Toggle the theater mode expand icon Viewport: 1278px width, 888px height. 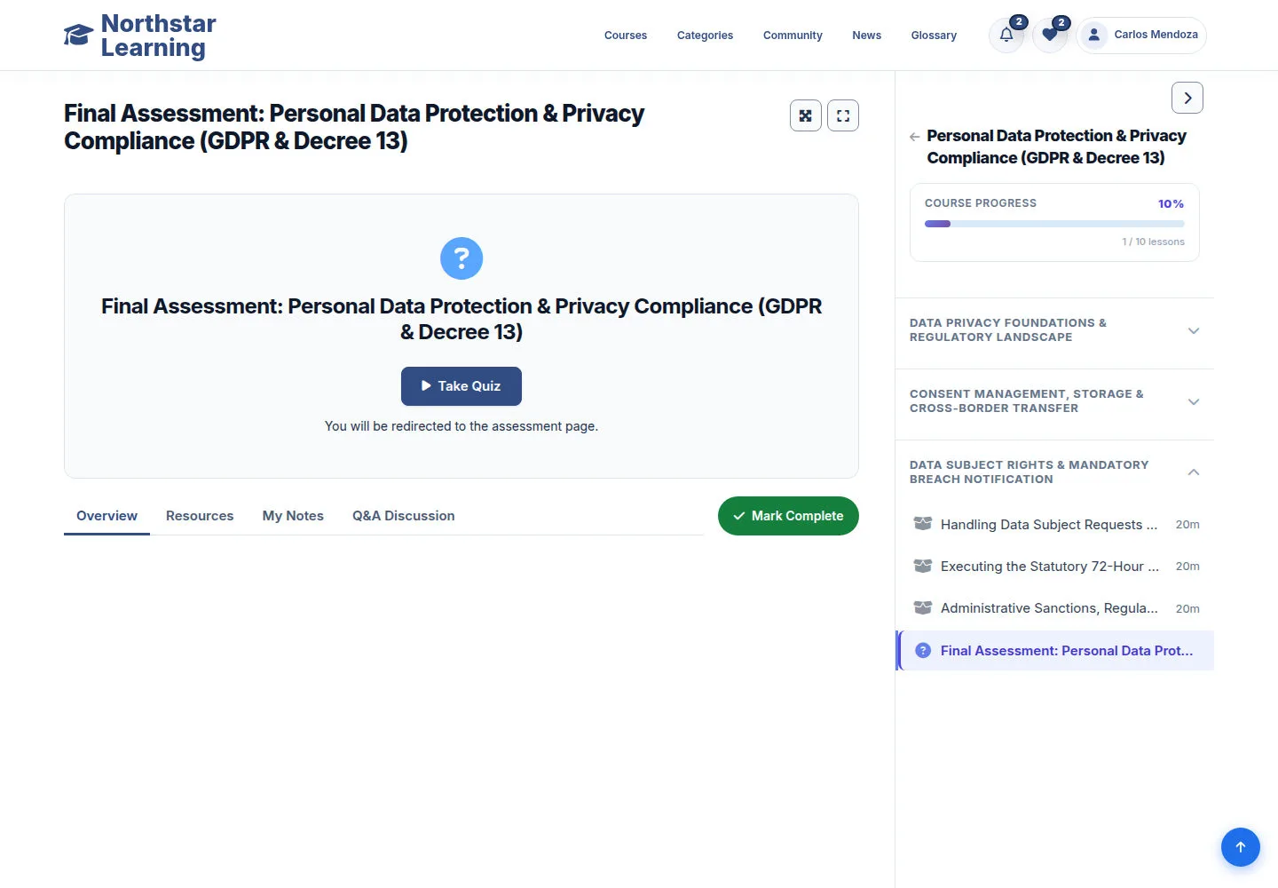click(x=806, y=115)
